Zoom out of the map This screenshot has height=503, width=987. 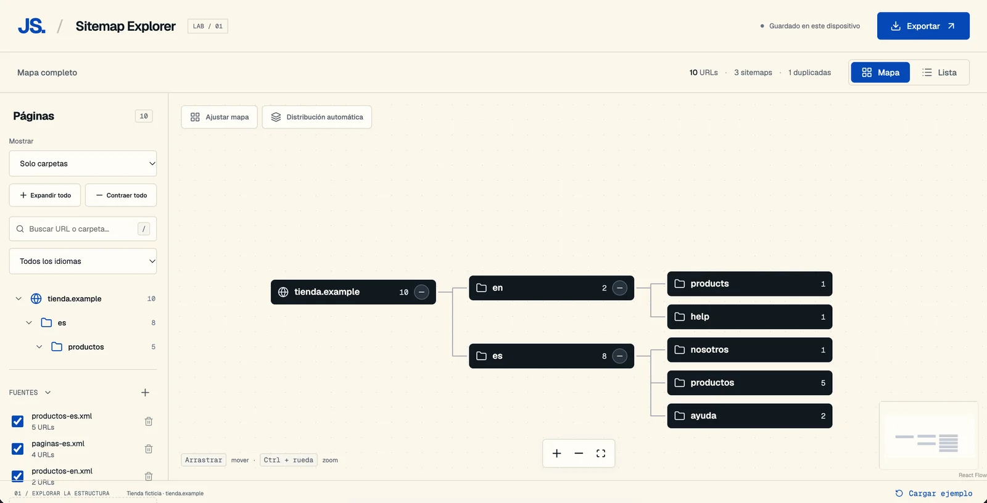tap(579, 454)
